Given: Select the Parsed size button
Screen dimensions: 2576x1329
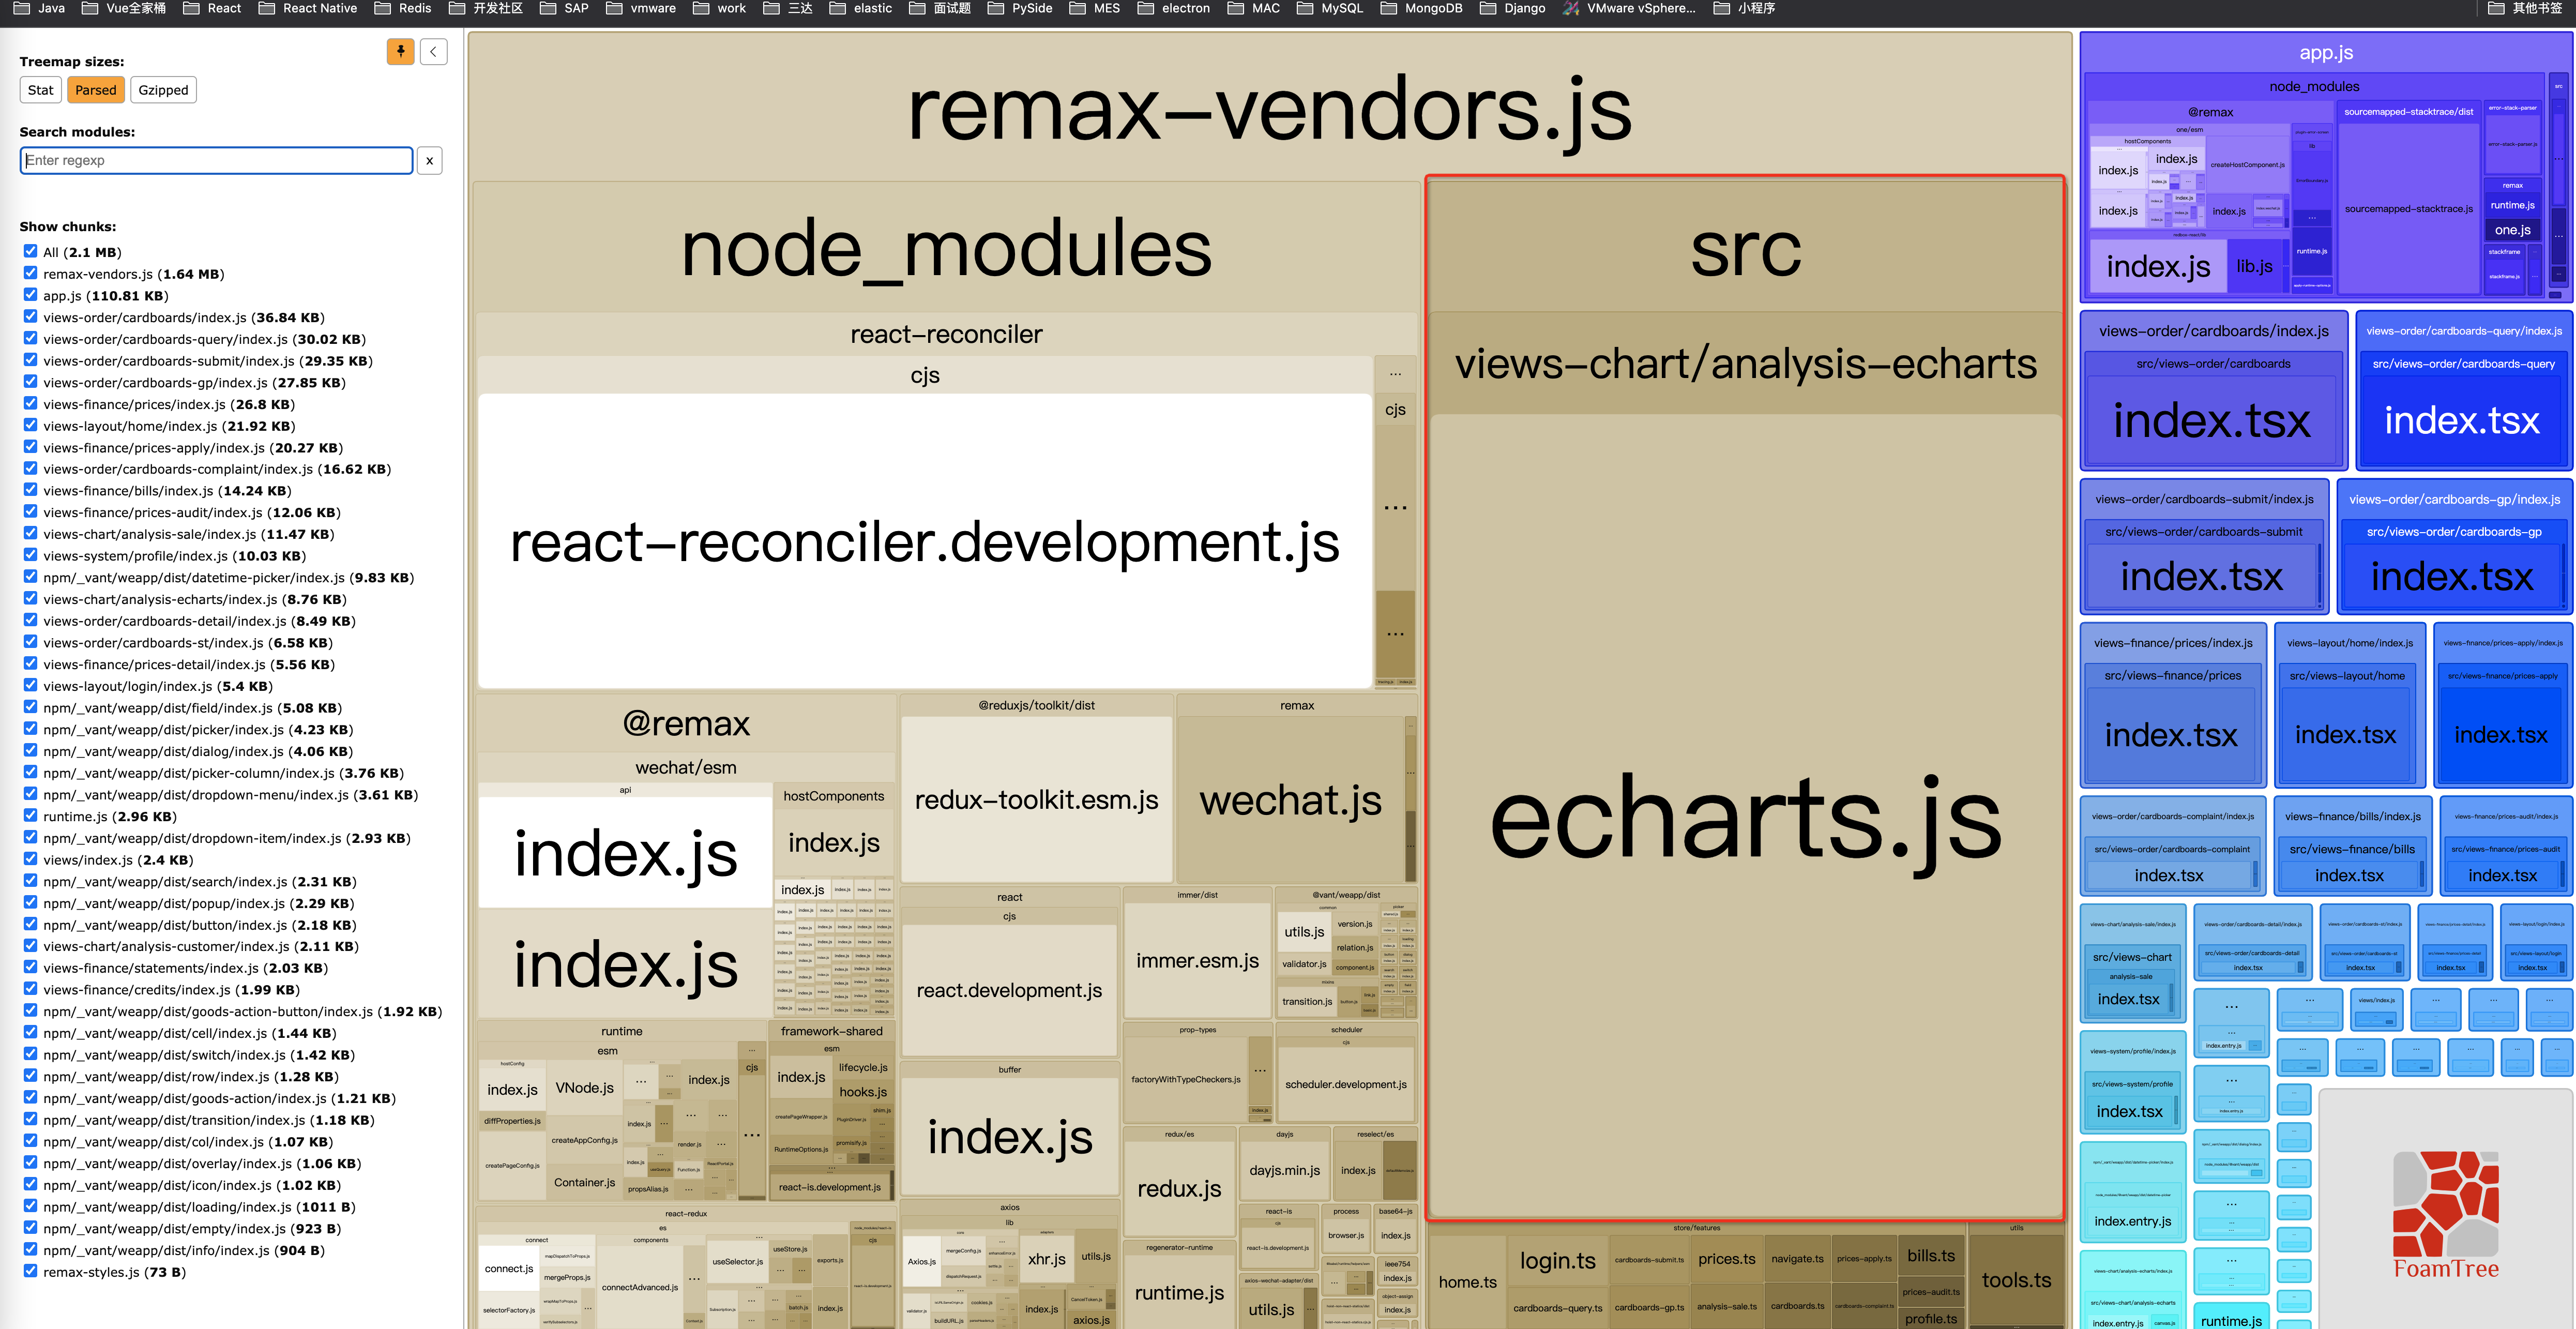Looking at the screenshot, I should click(96, 90).
